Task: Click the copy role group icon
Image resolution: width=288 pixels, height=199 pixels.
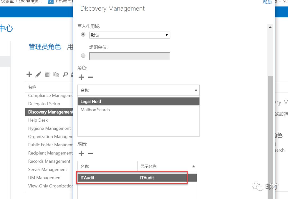Action: pyautogui.click(x=56, y=75)
